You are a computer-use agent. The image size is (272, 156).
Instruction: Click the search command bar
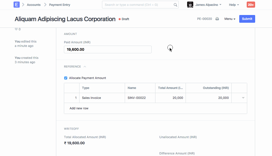138,5
